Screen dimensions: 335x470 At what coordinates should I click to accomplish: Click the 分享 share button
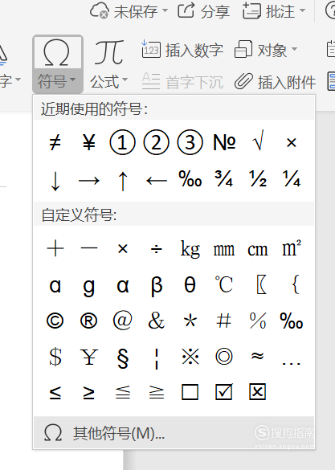click(x=204, y=11)
